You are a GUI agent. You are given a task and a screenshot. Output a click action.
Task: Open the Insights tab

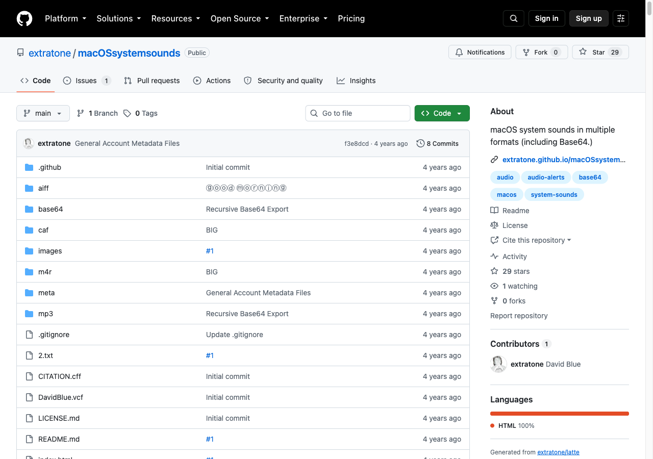(x=356, y=81)
